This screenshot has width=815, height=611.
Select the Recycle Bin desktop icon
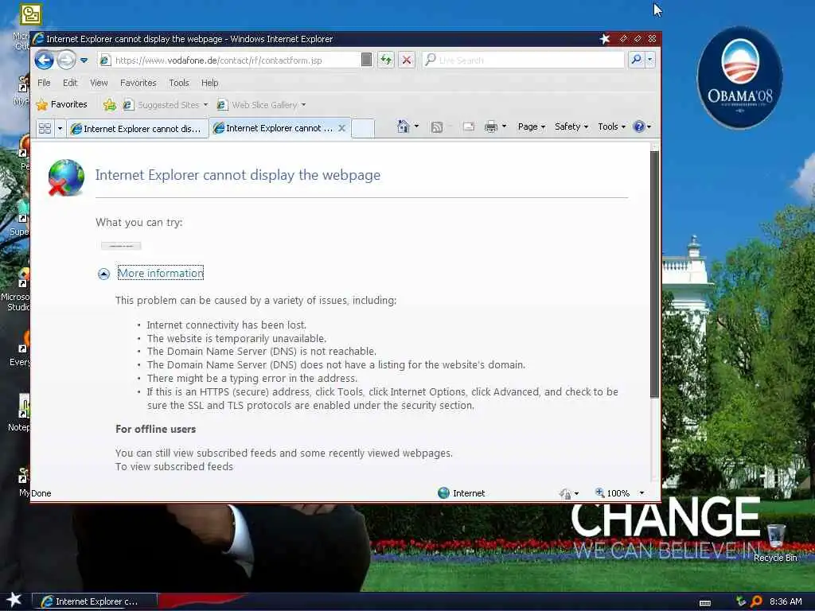pyautogui.click(x=775, y=542)
